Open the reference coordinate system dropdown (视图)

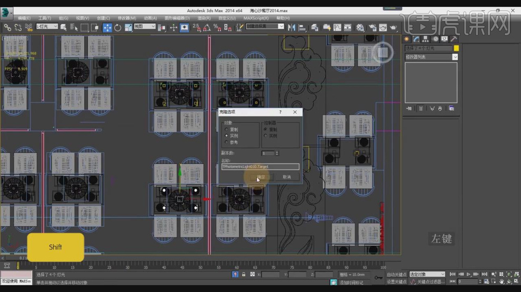pos(145,26)
